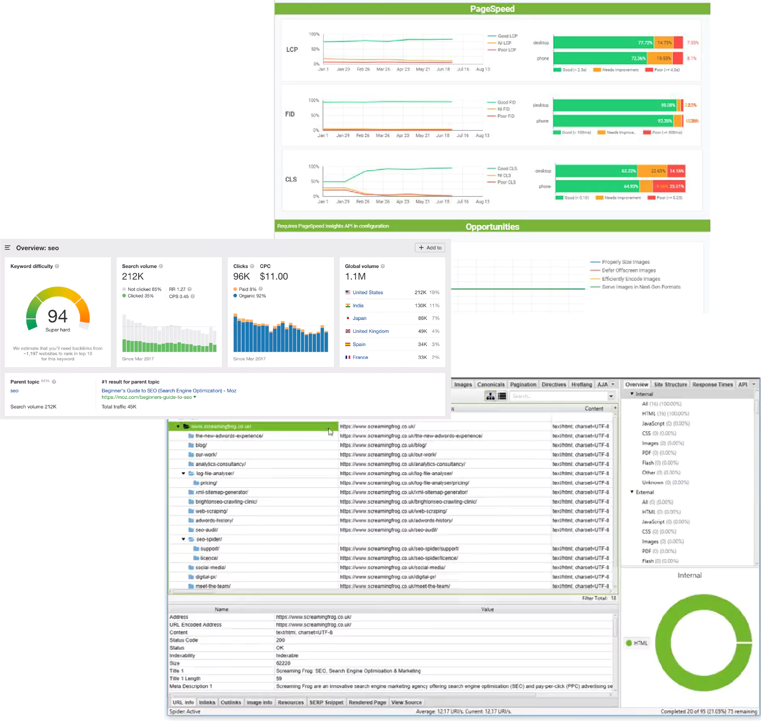Click the log-file-analyser folder icon
761x721 pixels.
tap(192, 473)
